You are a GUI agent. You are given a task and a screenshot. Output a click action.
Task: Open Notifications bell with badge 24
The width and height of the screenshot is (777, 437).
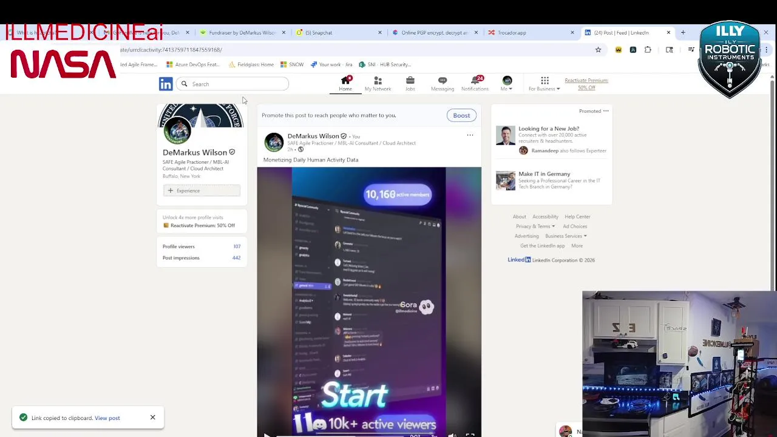pos(475,84)
